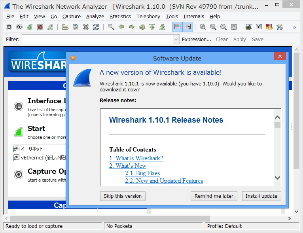Open a capture file folder icon
Viewport: 303px width, 233px height.
pos(65,27)
